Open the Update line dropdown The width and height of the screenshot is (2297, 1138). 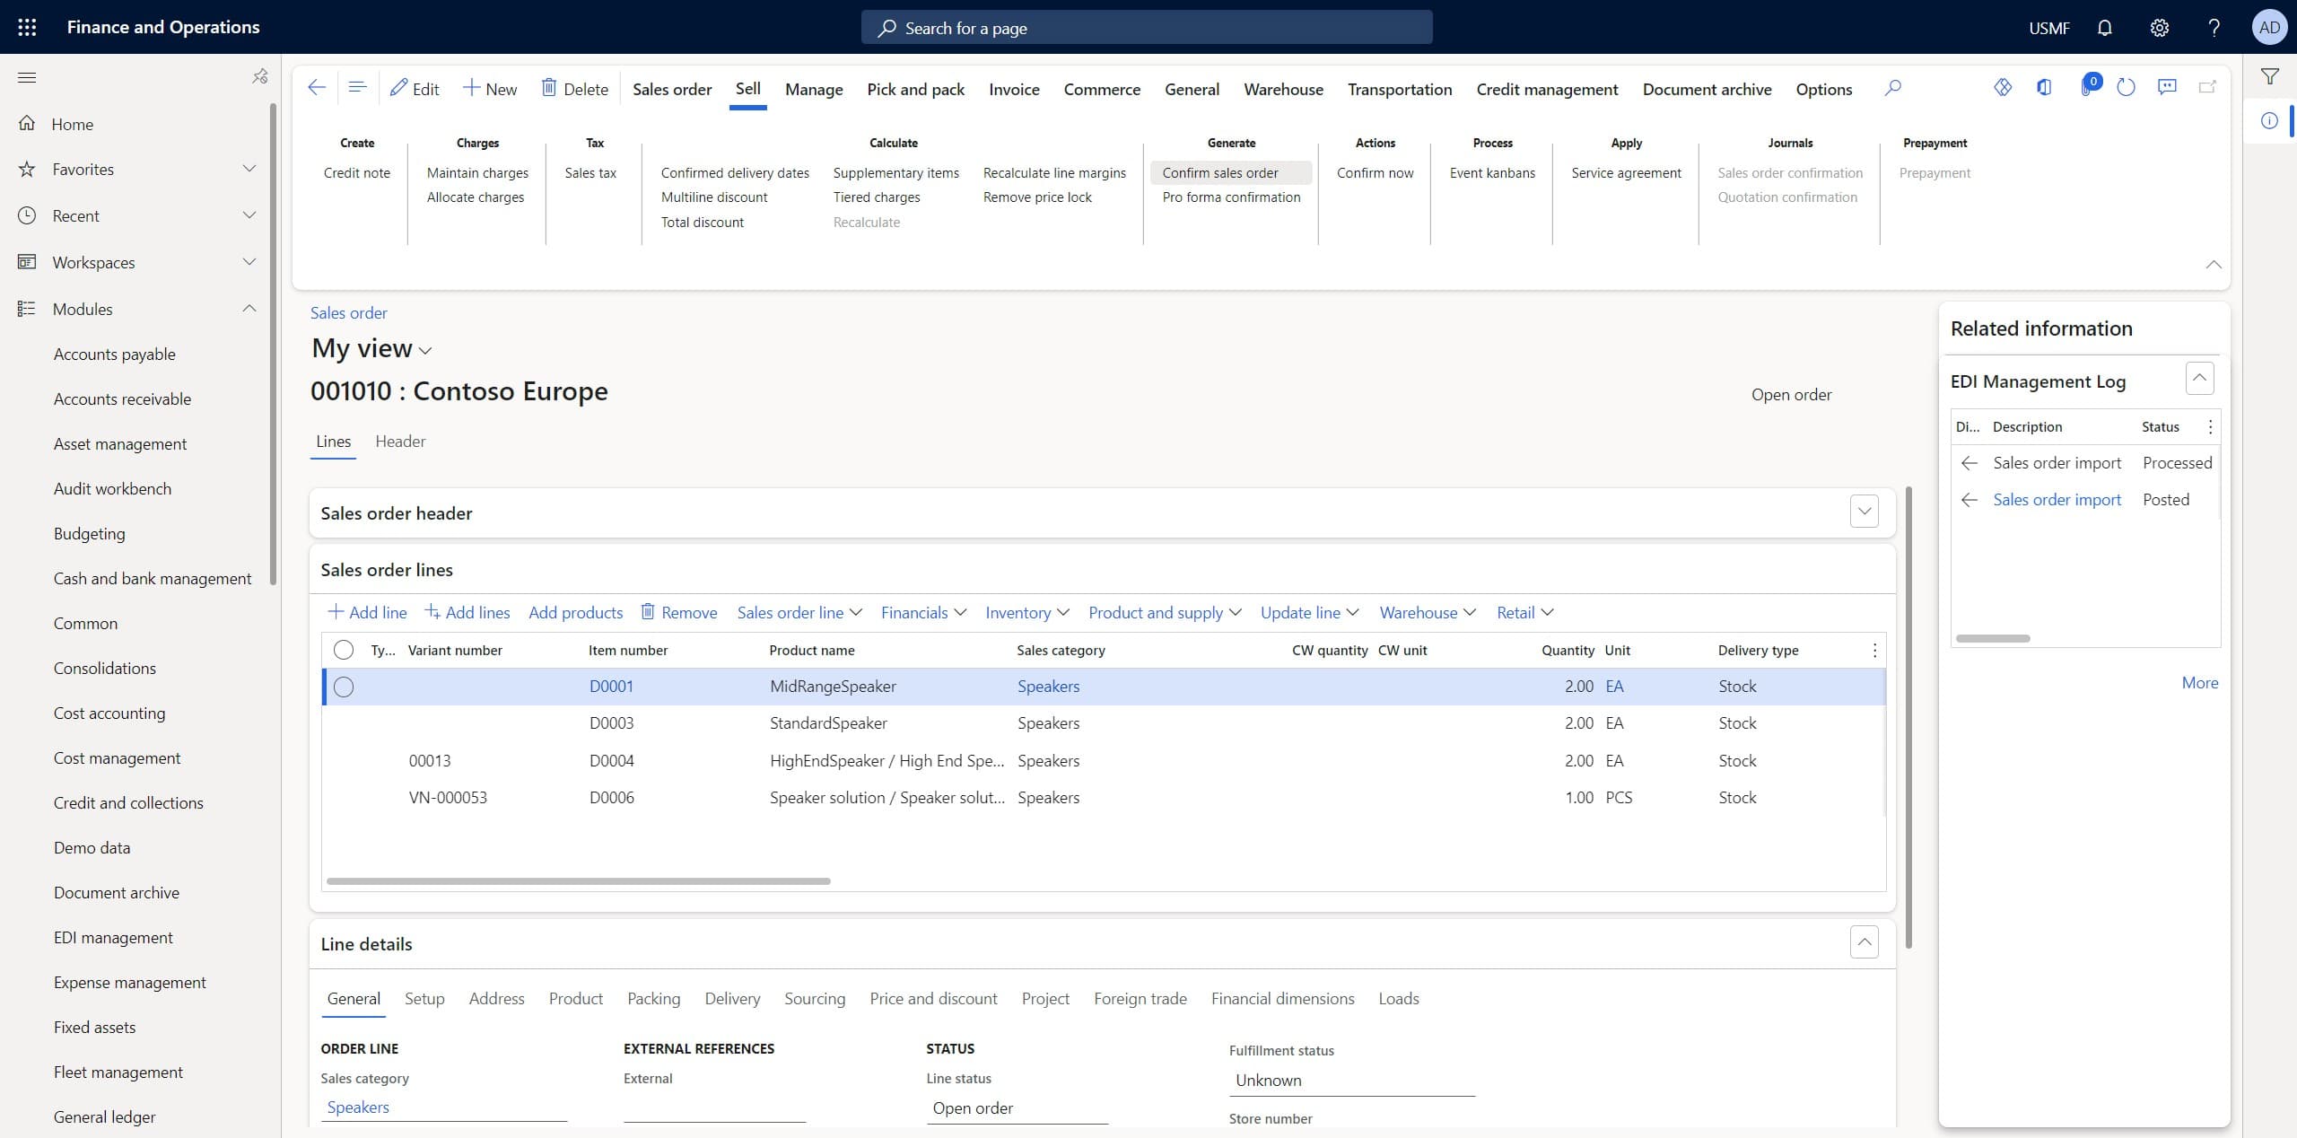click(1309, 612)
